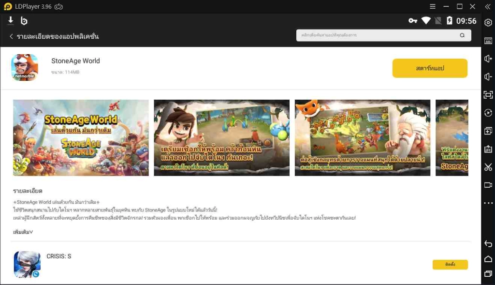This screenshot has width=495, height=285.
Task: Click the VPN key status icon
Action: [x=413, y=21]
